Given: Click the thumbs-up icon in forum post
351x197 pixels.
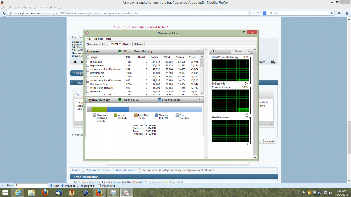Looking at the screenshot, I should pyautogui.click(x=75, y=62).
